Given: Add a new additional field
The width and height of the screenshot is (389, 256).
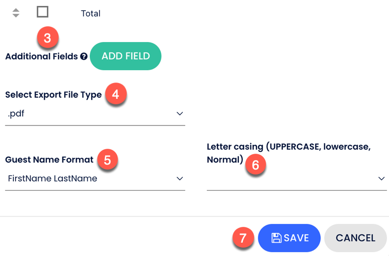Looking at the screenshot, I should [x=125, y=56].
